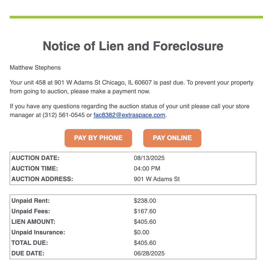Click the Unpaid Insurance amount $0.00
Viewport: 263px width, 268px height.
[141, 232]
